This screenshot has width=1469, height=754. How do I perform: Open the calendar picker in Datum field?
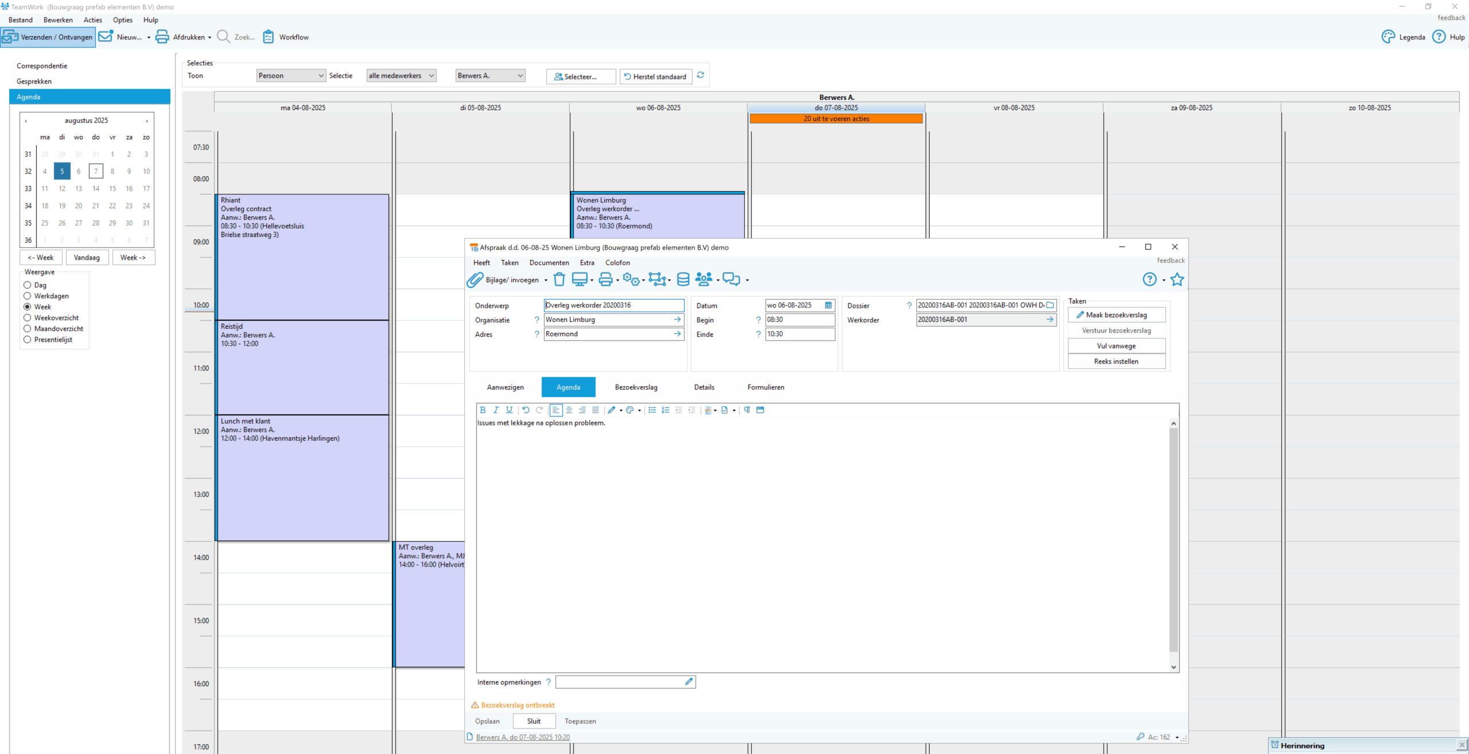pos(828,305)
